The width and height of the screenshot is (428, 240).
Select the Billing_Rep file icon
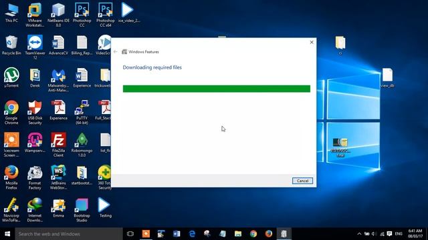pos(82,45)
